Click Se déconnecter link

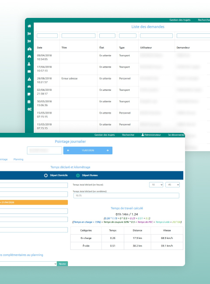click(176, 135)
